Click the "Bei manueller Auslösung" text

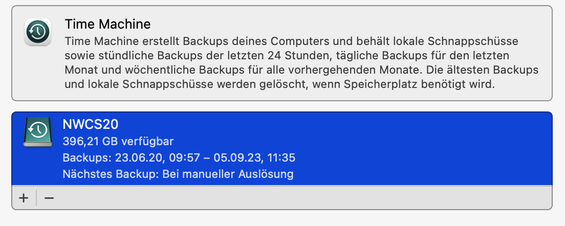[228, 174]
